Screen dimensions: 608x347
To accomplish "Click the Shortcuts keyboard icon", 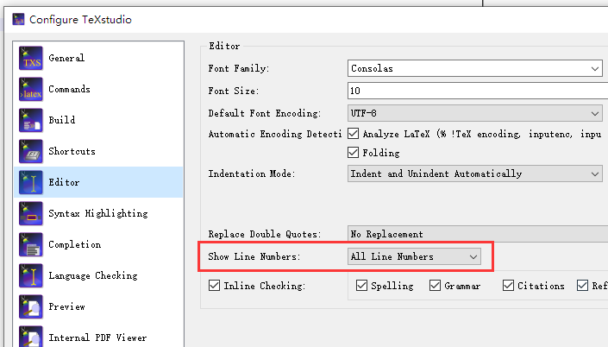I will (31, 151).
